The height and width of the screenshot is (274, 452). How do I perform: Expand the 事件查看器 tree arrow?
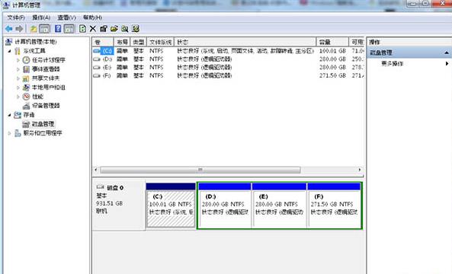coord(18,69)
